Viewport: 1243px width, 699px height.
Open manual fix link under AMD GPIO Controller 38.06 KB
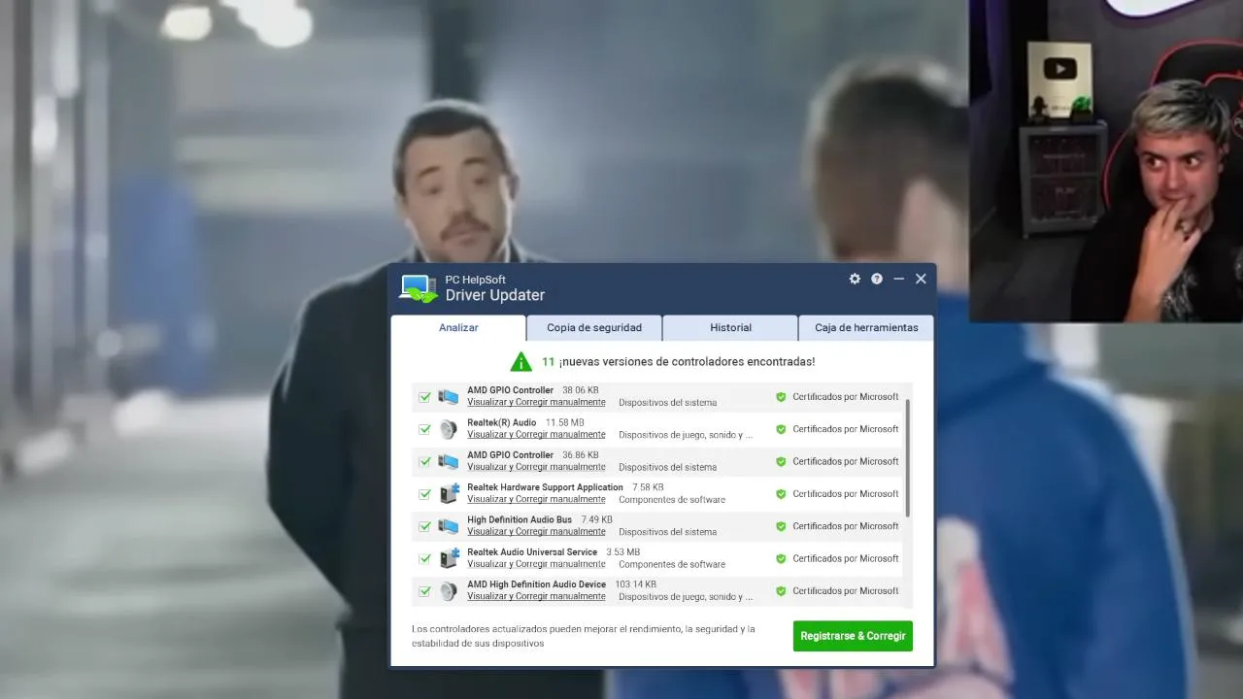536,403
